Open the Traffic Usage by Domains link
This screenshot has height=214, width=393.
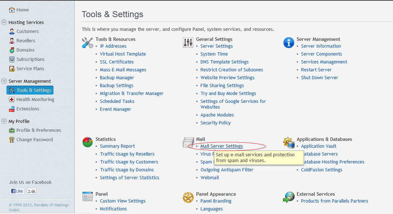tap(127, 170)
